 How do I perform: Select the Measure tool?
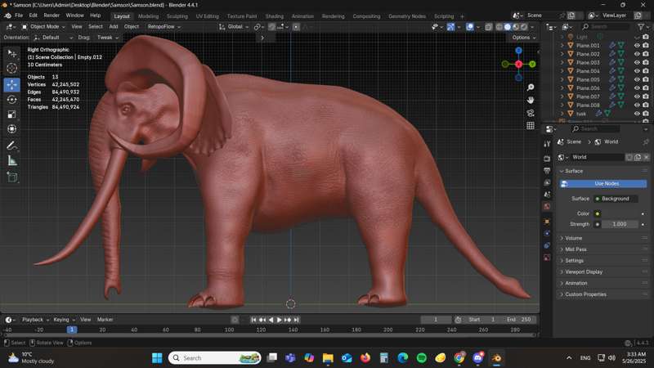click(12, 161)
